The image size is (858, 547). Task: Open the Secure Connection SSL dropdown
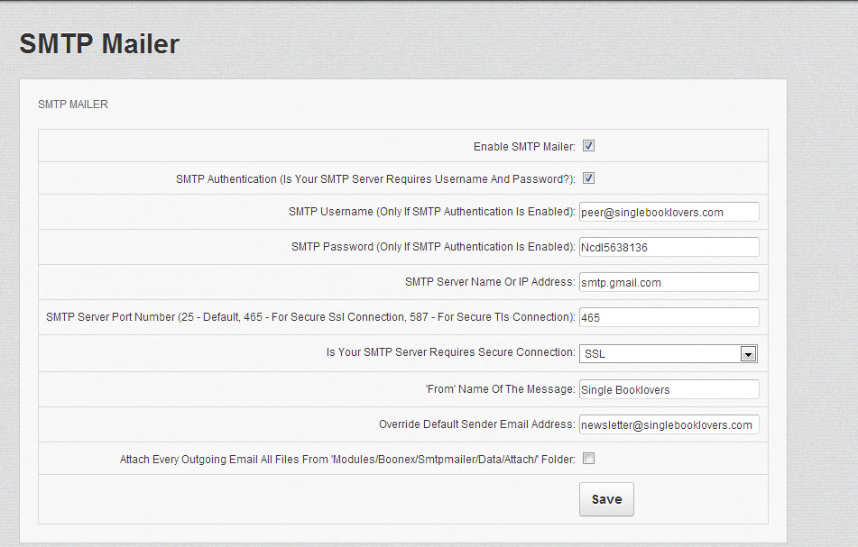coord(669,354)
